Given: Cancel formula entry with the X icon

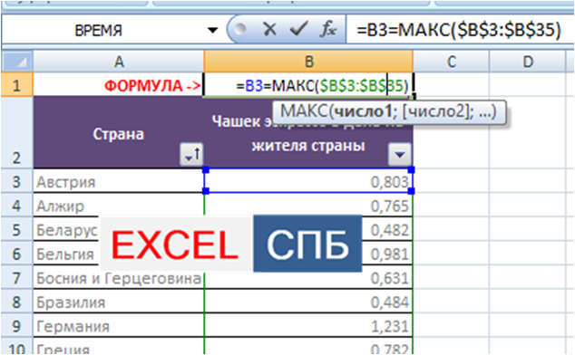Looking at the screenshot, I should point(270,29).
